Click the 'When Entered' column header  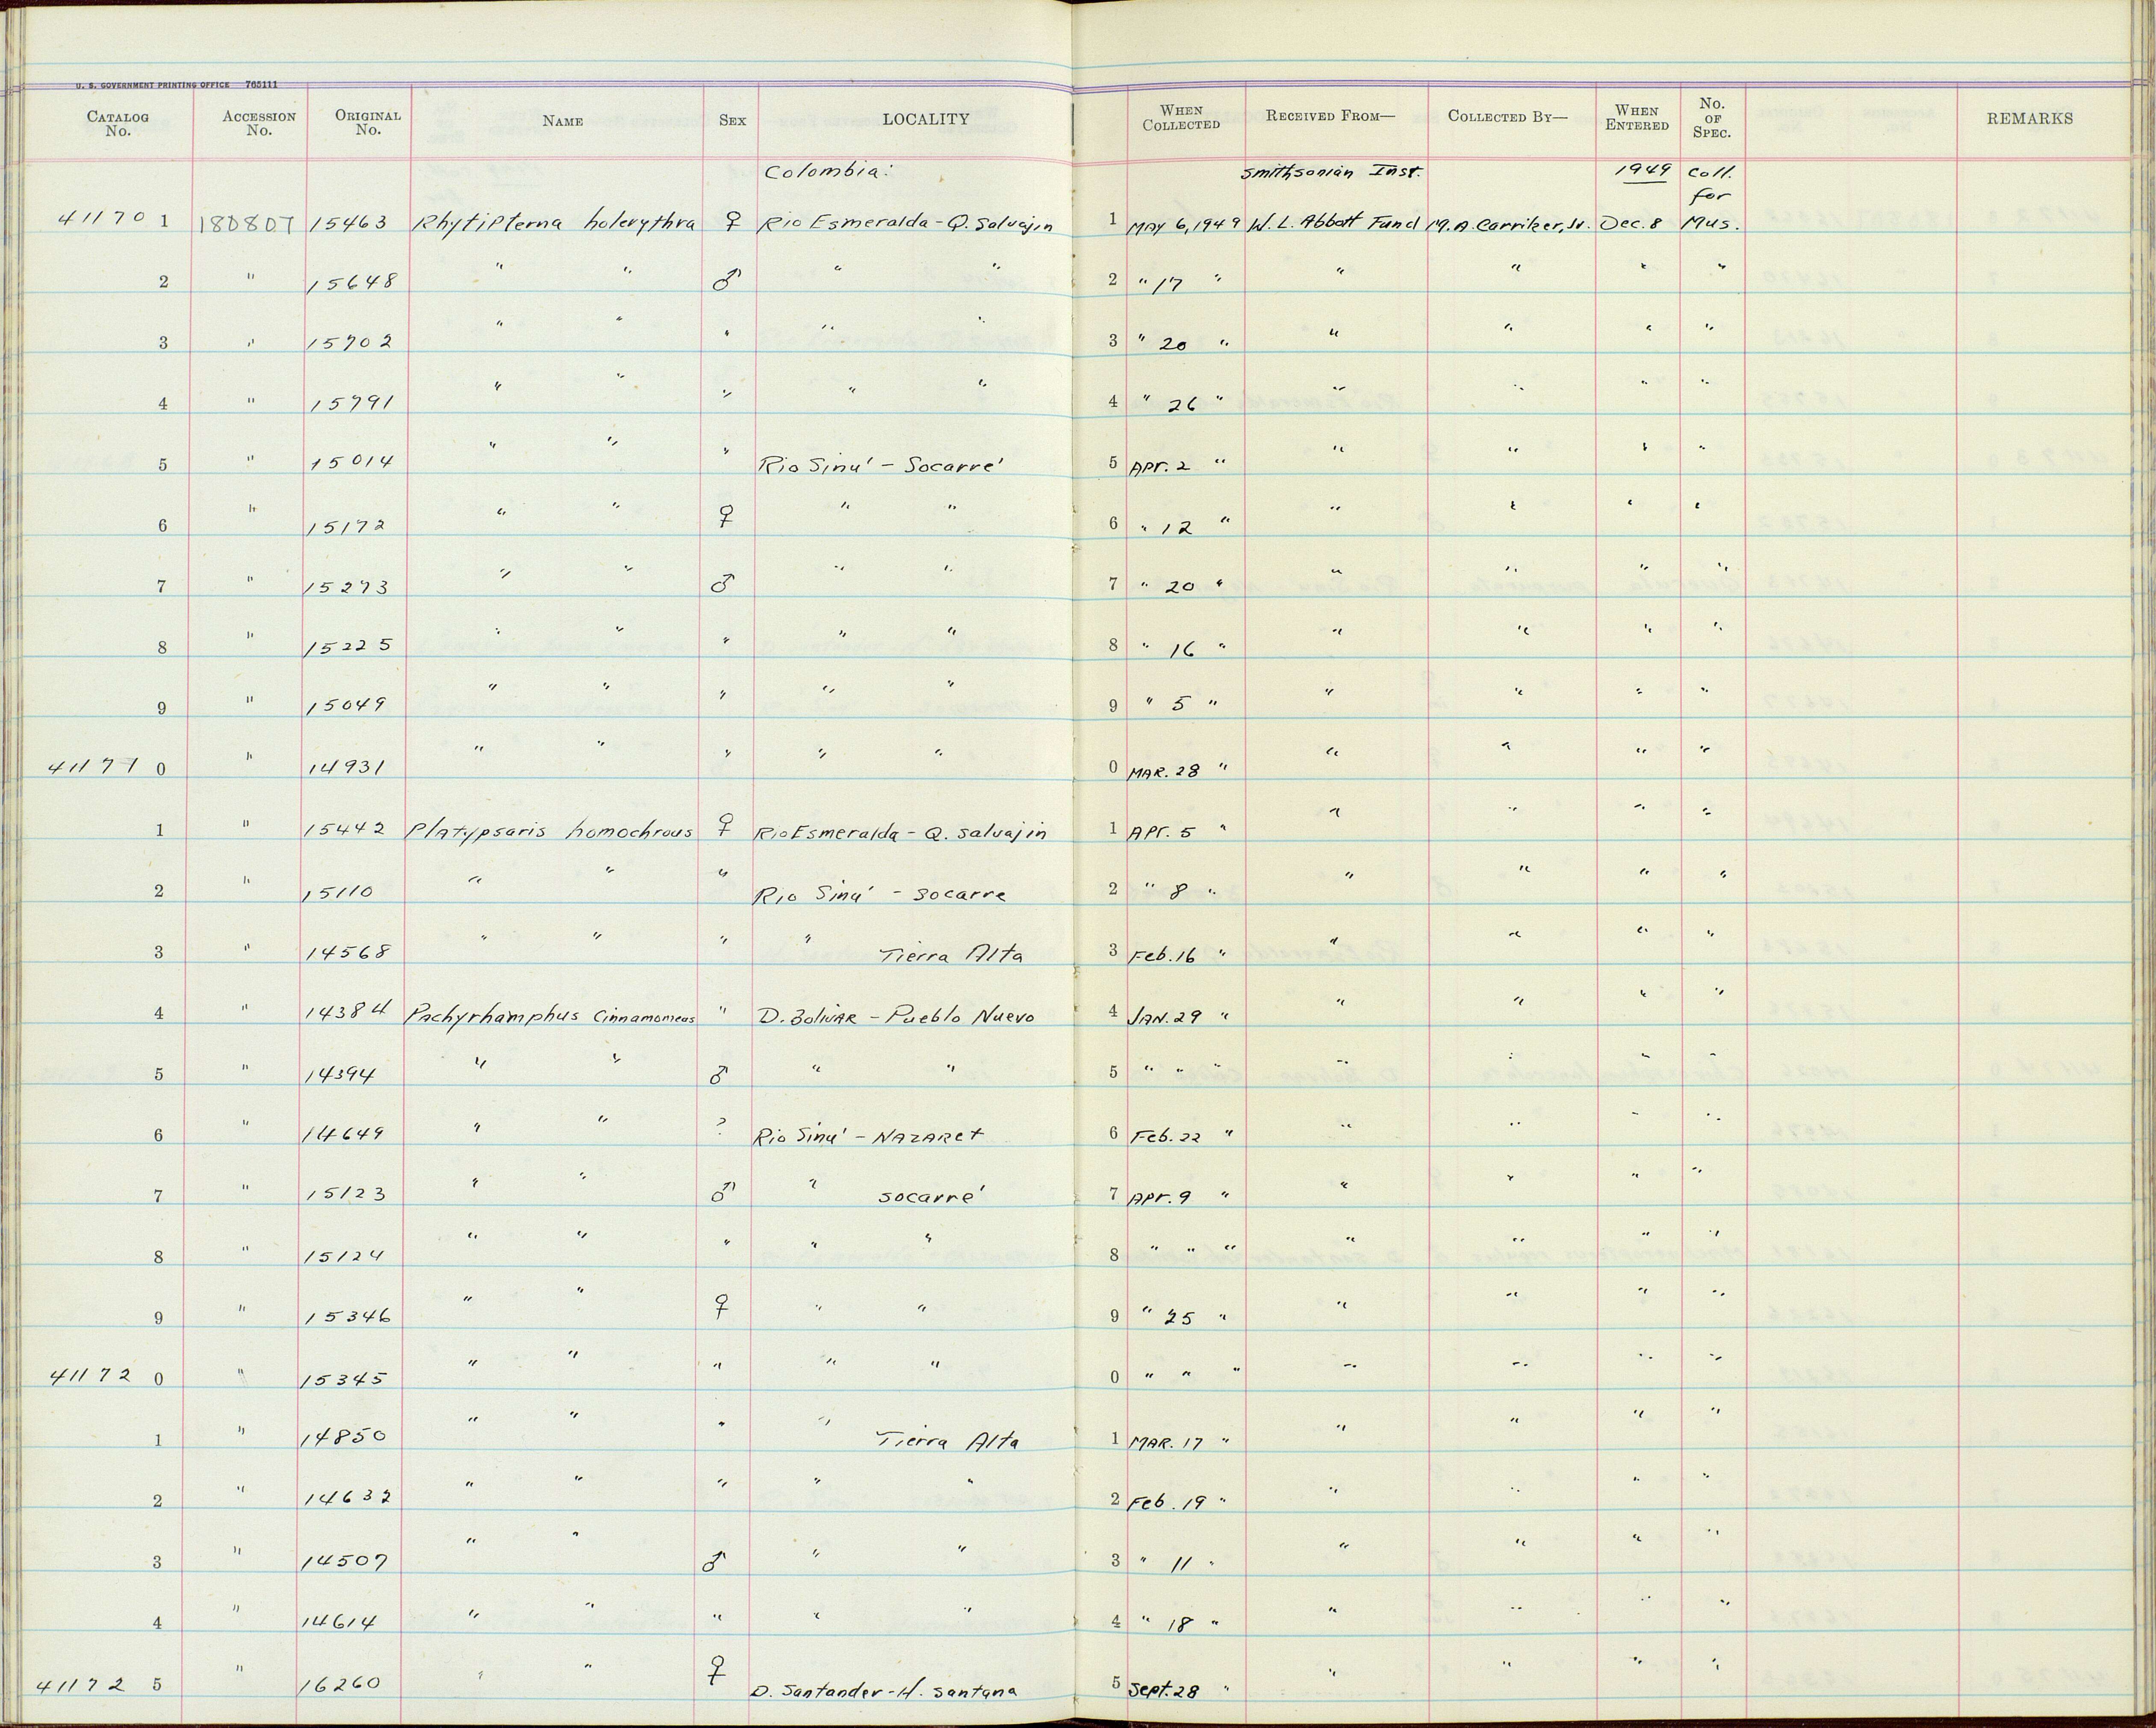tap(1637, 118)
